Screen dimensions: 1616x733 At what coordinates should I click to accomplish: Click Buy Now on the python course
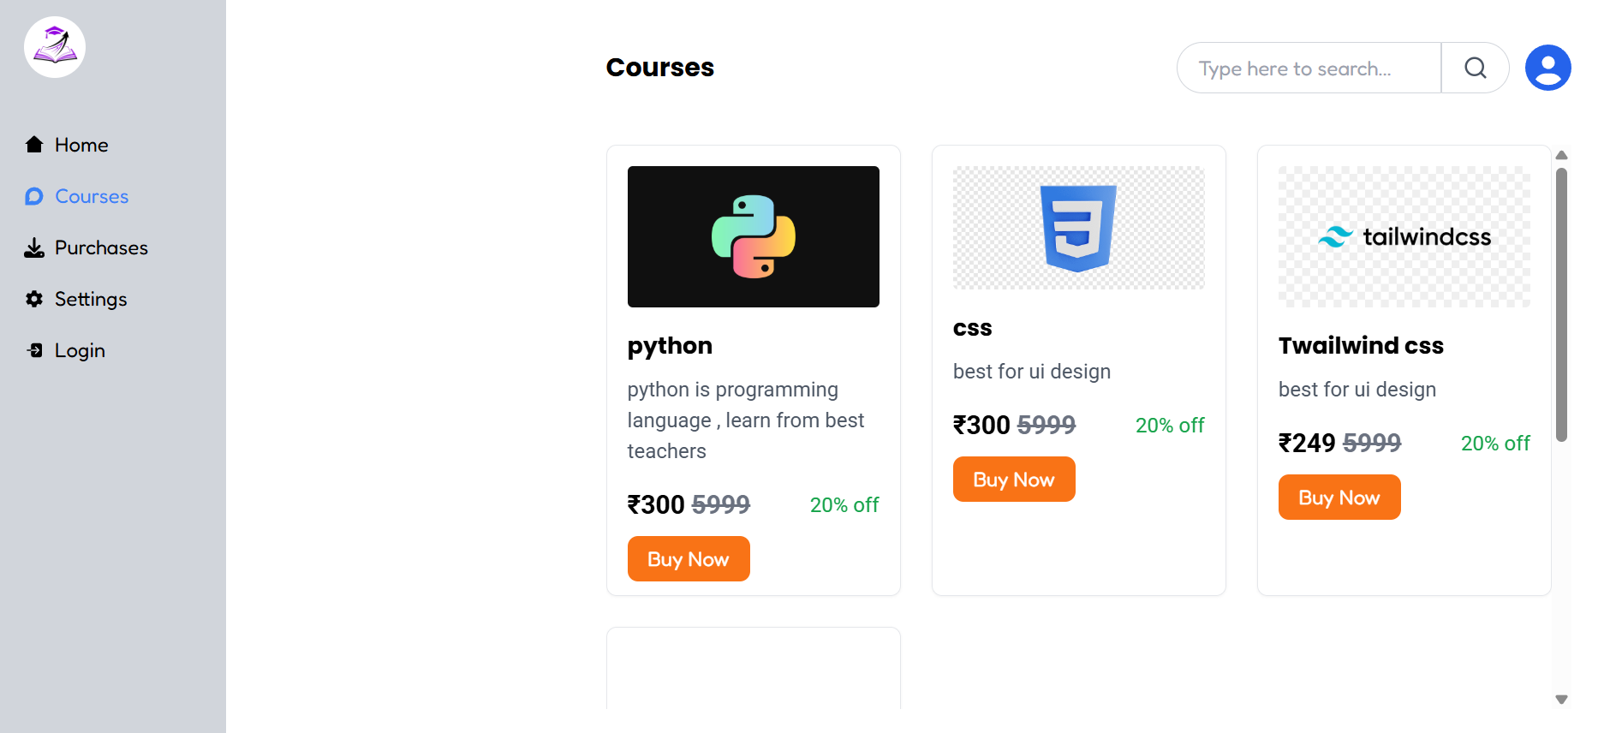pos(689,558)
